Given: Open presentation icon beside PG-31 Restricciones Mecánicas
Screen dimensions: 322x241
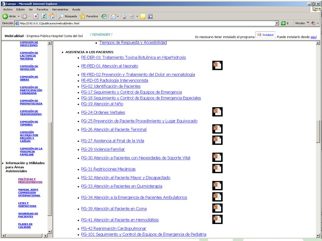Looking at the screenshot, I should (x=217, y=168).
